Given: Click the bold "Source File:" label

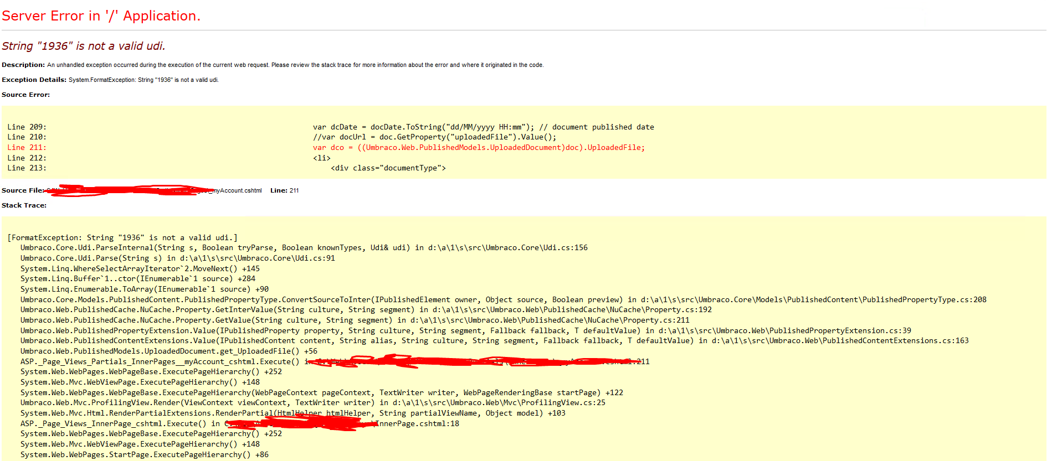Looking at the screenshot, I should [23, 190].
